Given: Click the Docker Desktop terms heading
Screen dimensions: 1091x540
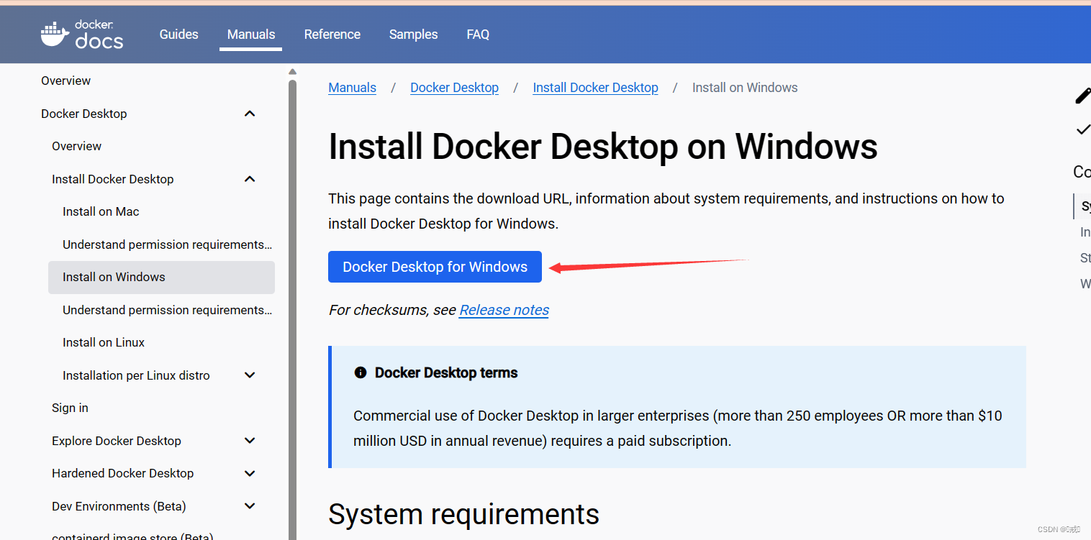Looking at the screenshot, I should pos(446,372).
